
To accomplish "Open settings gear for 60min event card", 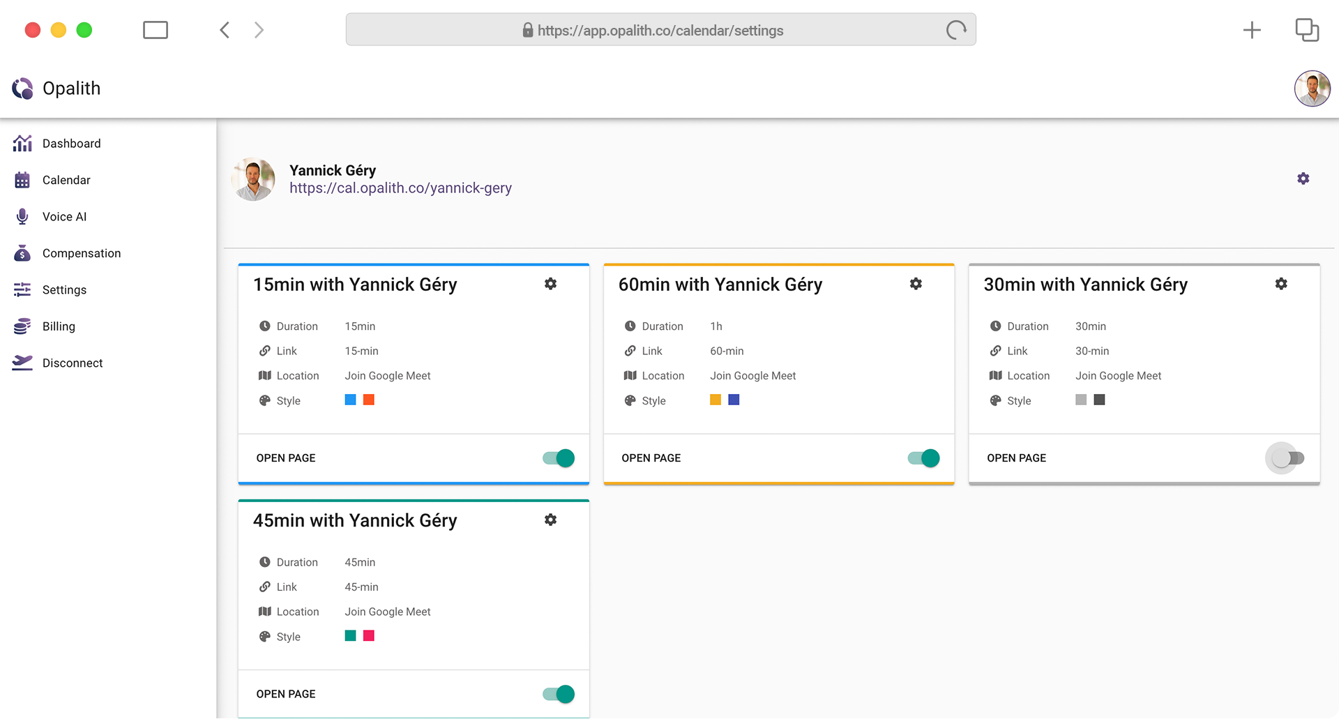I will pyautogui.click(x=916, y=284).
